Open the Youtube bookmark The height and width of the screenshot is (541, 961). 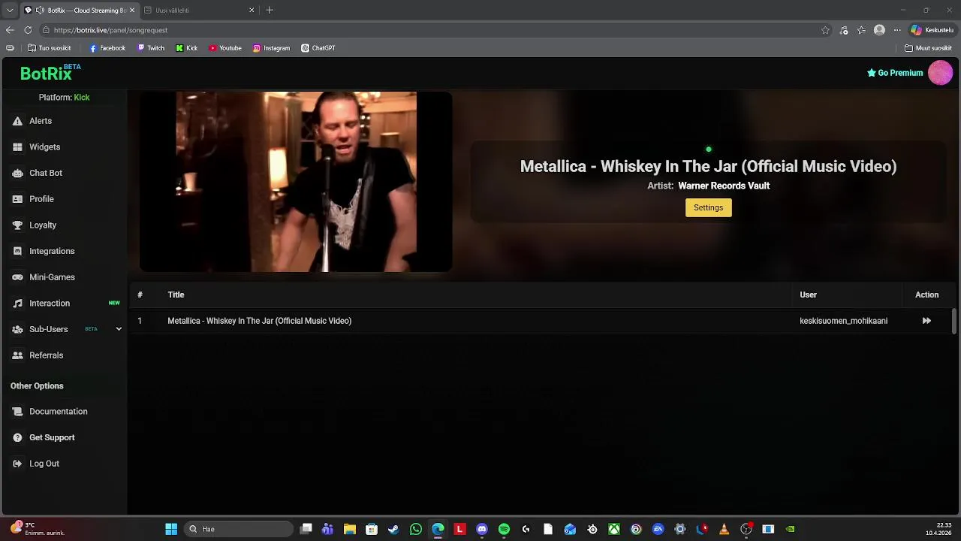coord(225,48)
